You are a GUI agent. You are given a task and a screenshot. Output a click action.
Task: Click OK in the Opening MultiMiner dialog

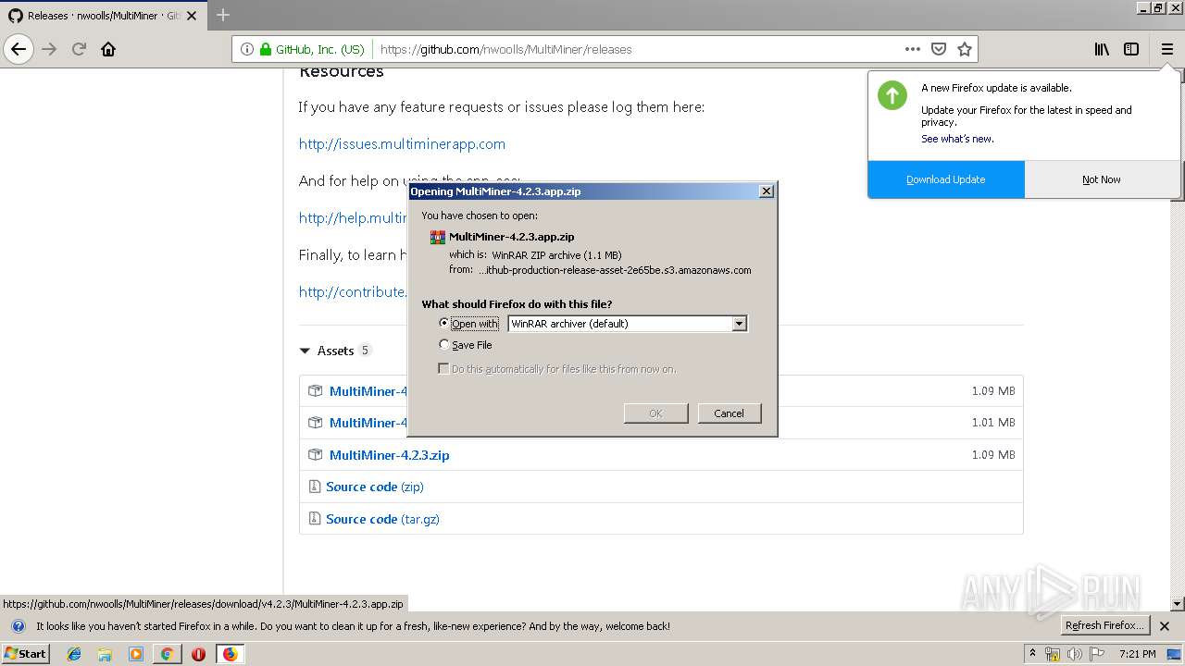[x=655, y=413]
